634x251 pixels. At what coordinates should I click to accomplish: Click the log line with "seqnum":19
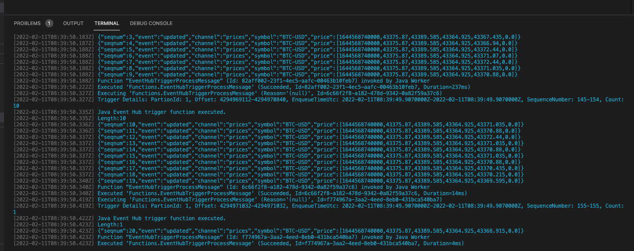pyautogui.click(x=269, y=180)
